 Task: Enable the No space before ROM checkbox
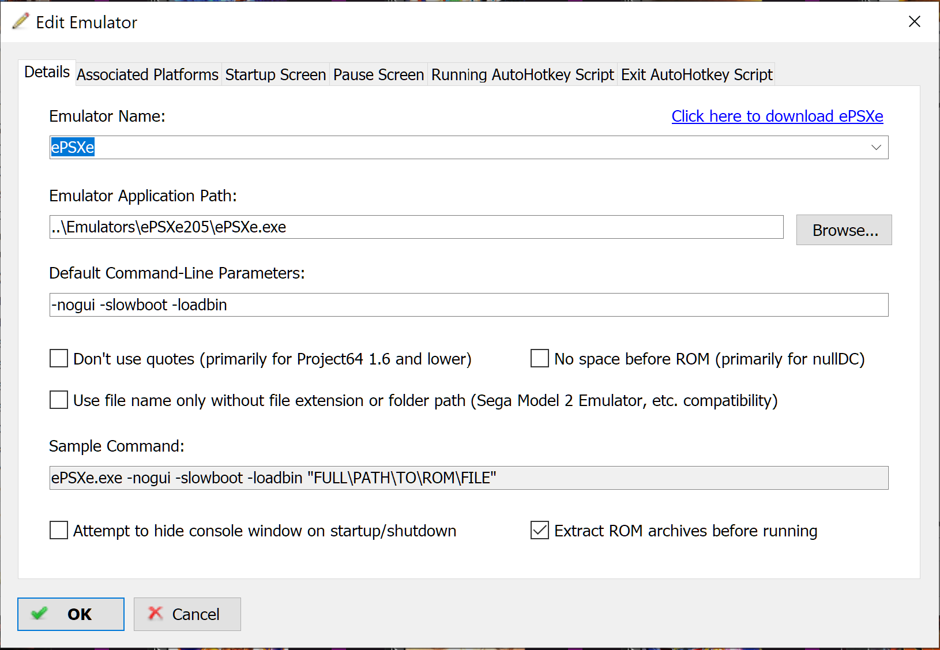point(540,359)
